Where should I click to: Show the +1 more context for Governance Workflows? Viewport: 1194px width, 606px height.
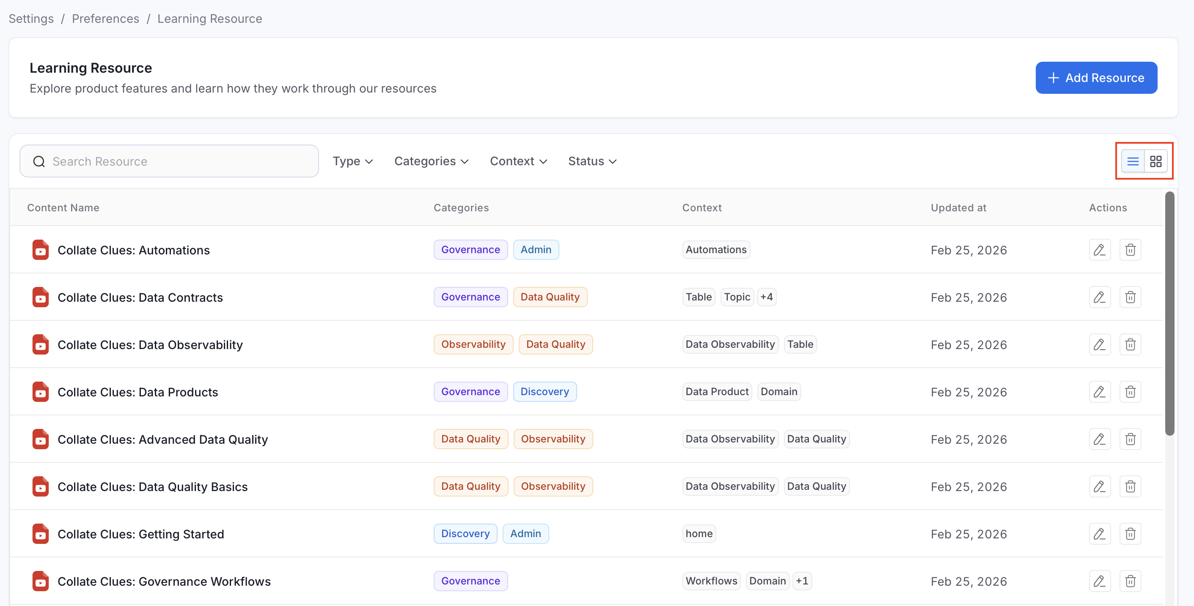[802, 581]
